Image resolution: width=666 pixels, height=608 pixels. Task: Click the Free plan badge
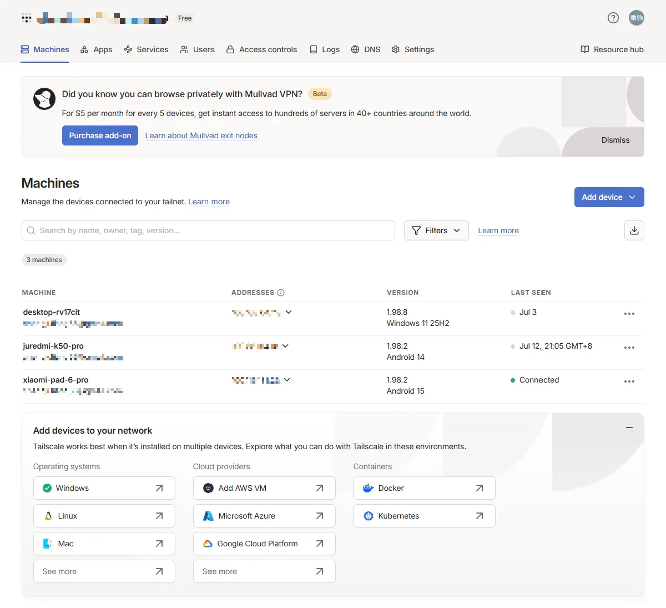(185, 18)
